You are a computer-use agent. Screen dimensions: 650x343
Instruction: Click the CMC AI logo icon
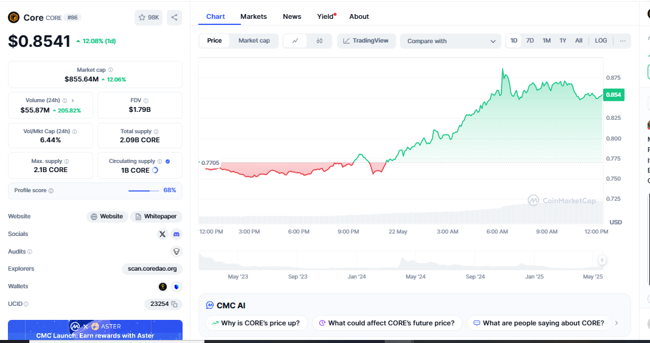coord(210,306)
